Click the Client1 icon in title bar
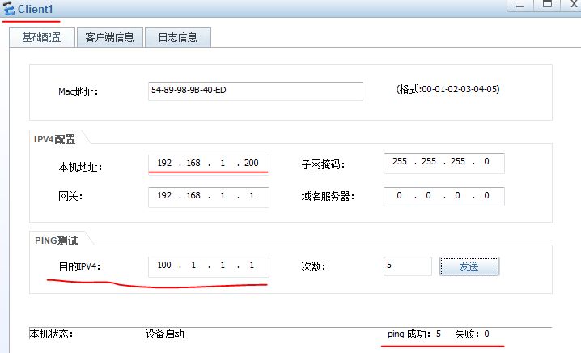Image resolution: width=581 pixels, height=353 pixels. (x=9, y=8)
